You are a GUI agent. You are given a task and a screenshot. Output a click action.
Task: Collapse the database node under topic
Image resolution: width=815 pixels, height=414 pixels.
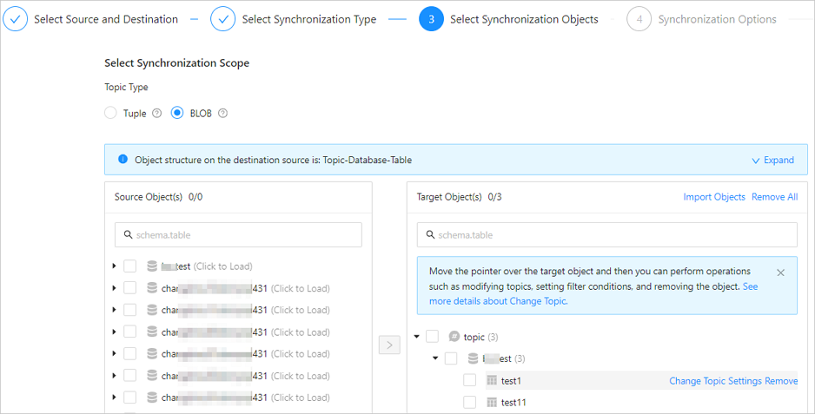[435, 359]
